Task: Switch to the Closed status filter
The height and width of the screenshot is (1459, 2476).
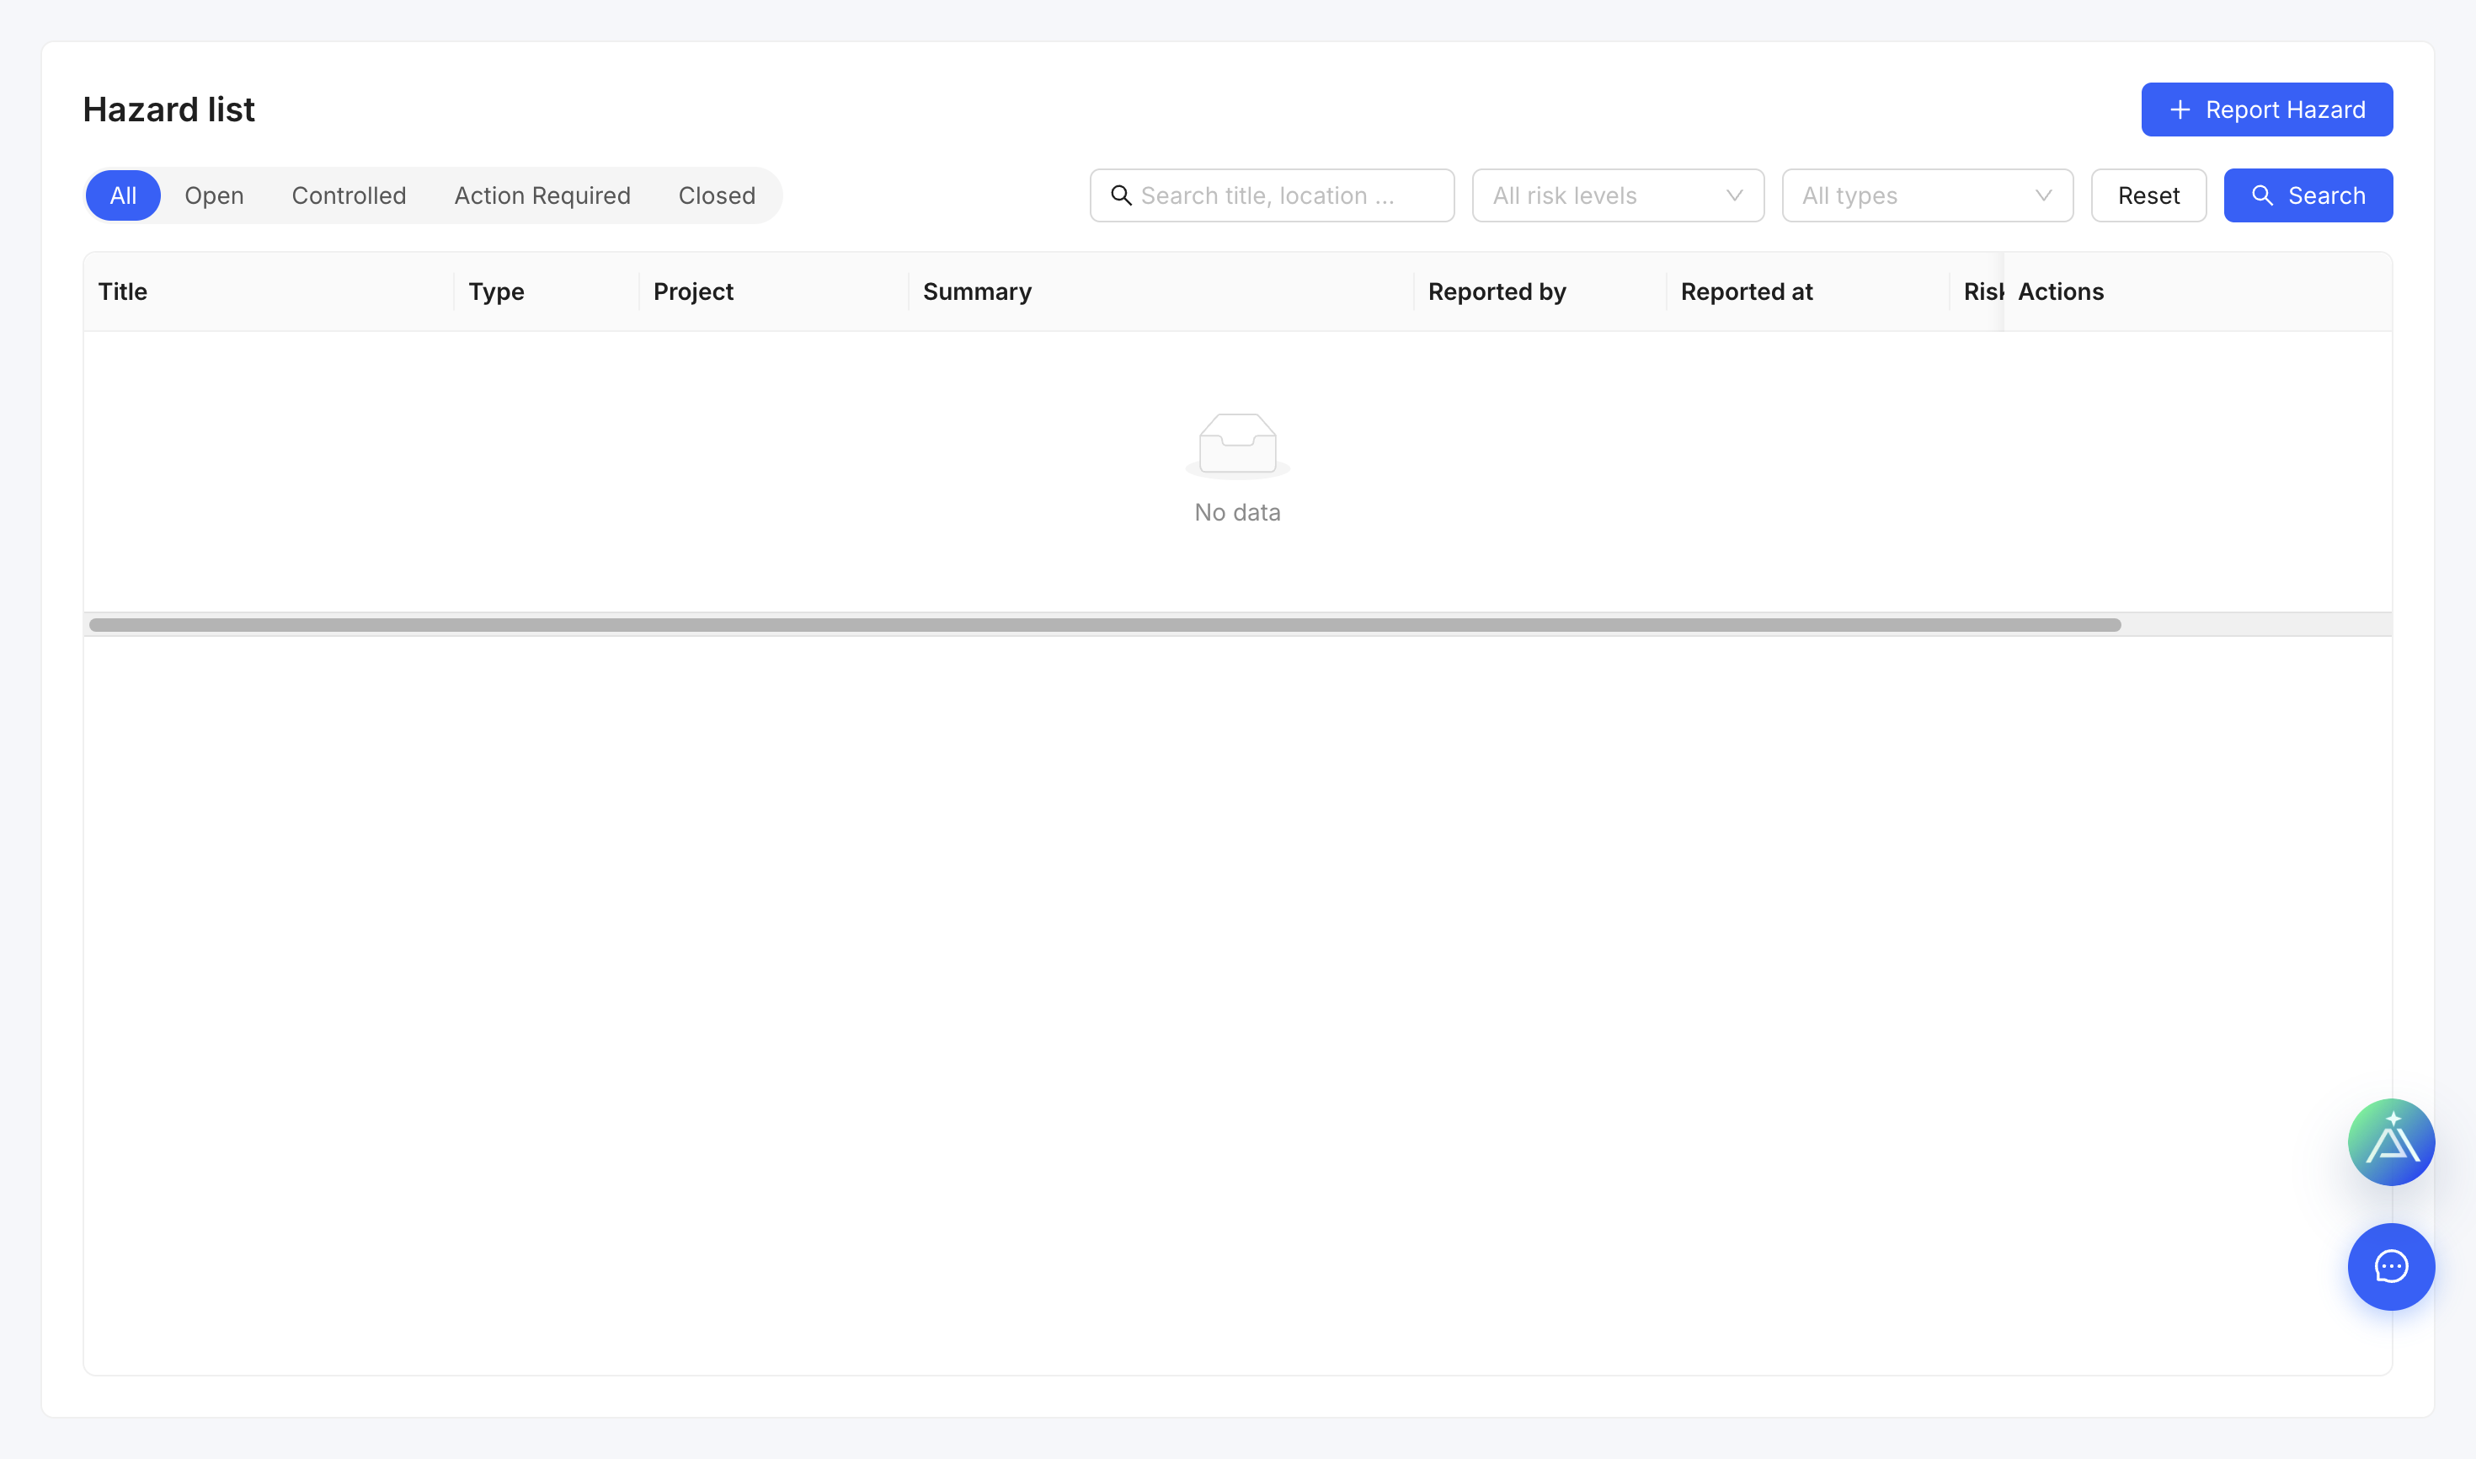Action: 717,195
